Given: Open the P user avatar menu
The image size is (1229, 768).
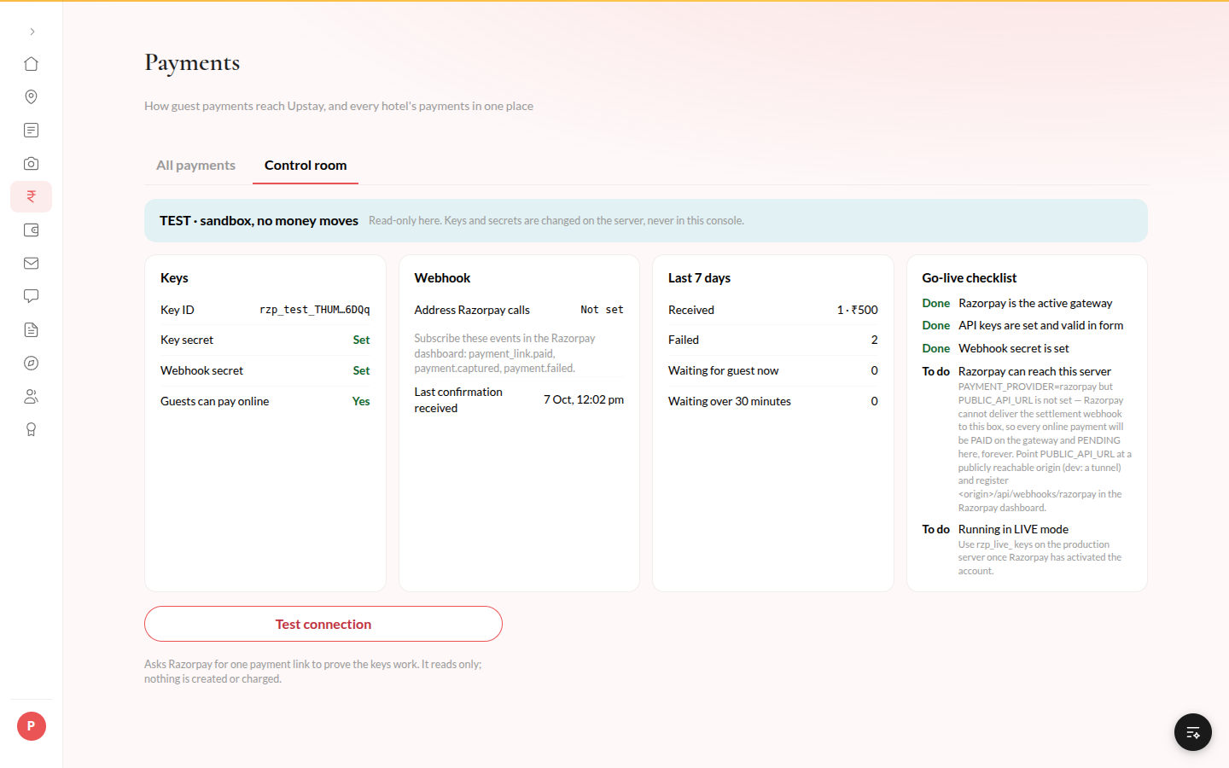Looking at the screenshot, I should click(32, 726).
